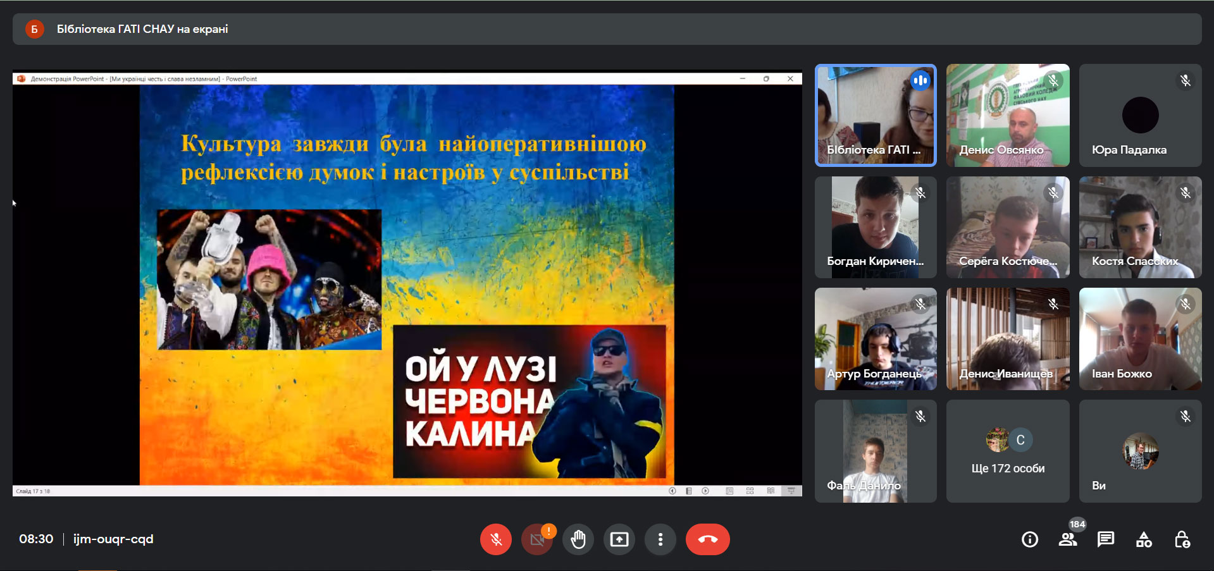1214x571 pixels.
Task: Click the PowerPoint logo icon in the title bar
Action: pos(21,79)
